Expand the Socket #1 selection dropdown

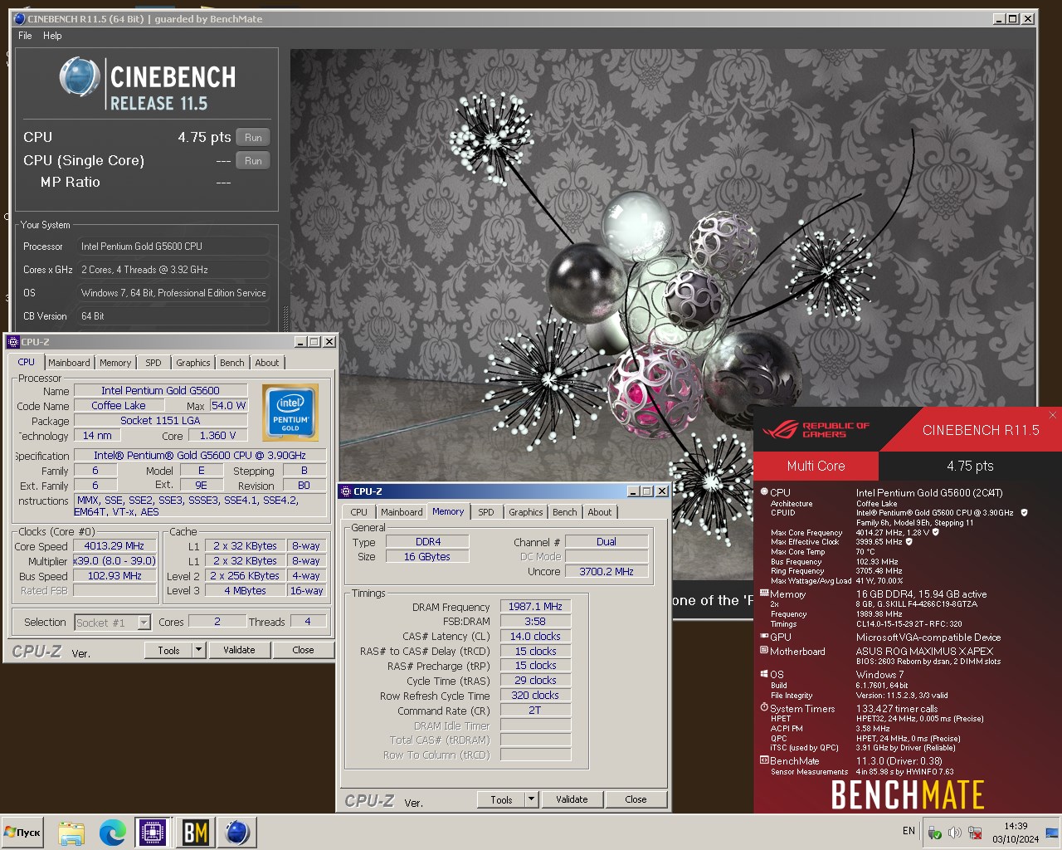[144, 623]
